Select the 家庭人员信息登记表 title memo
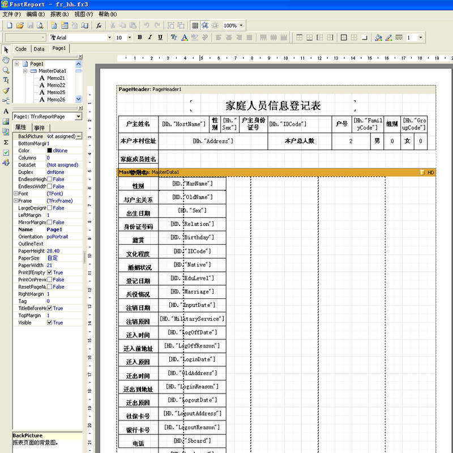Image resolution: width=453 pixels, height=453 pixels. 273,106
